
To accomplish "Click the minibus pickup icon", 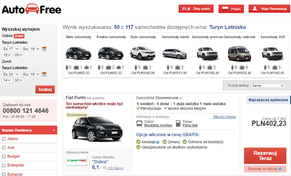I will coord(139,123).
